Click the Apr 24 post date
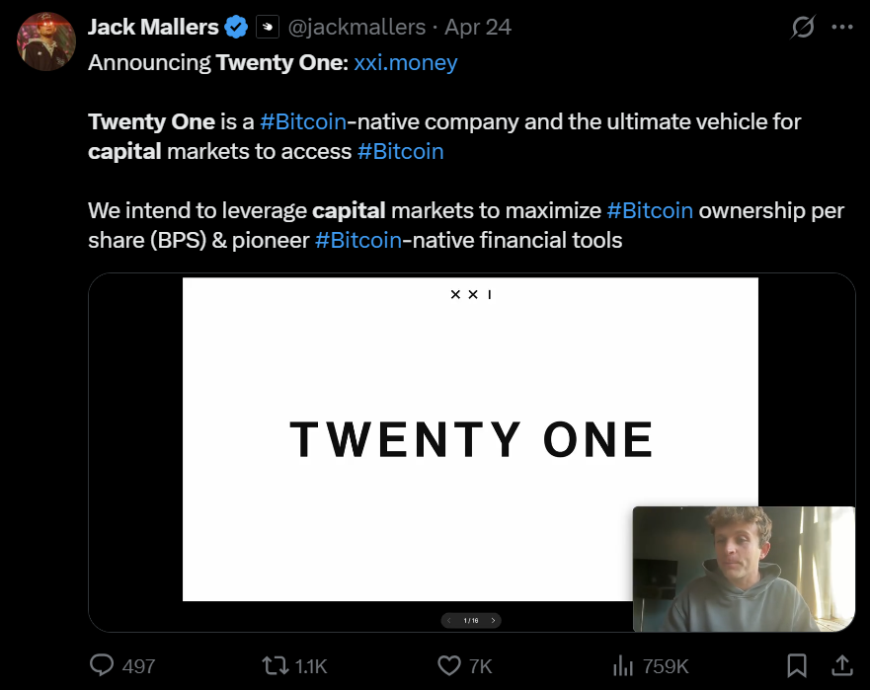 coord(478,27)
